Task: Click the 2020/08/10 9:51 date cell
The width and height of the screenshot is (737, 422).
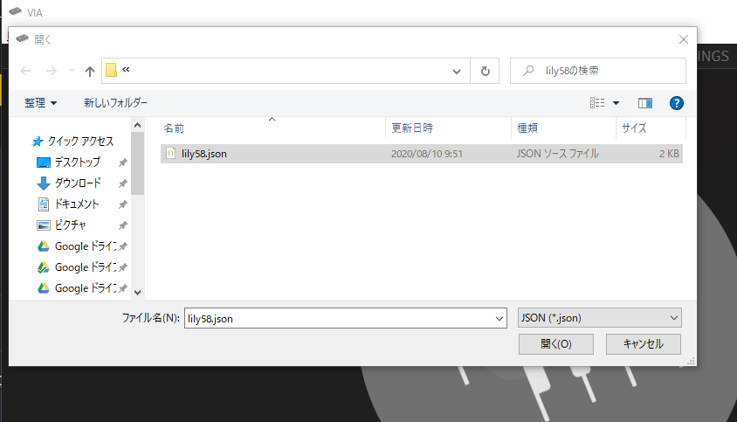Action: [427, 154]
